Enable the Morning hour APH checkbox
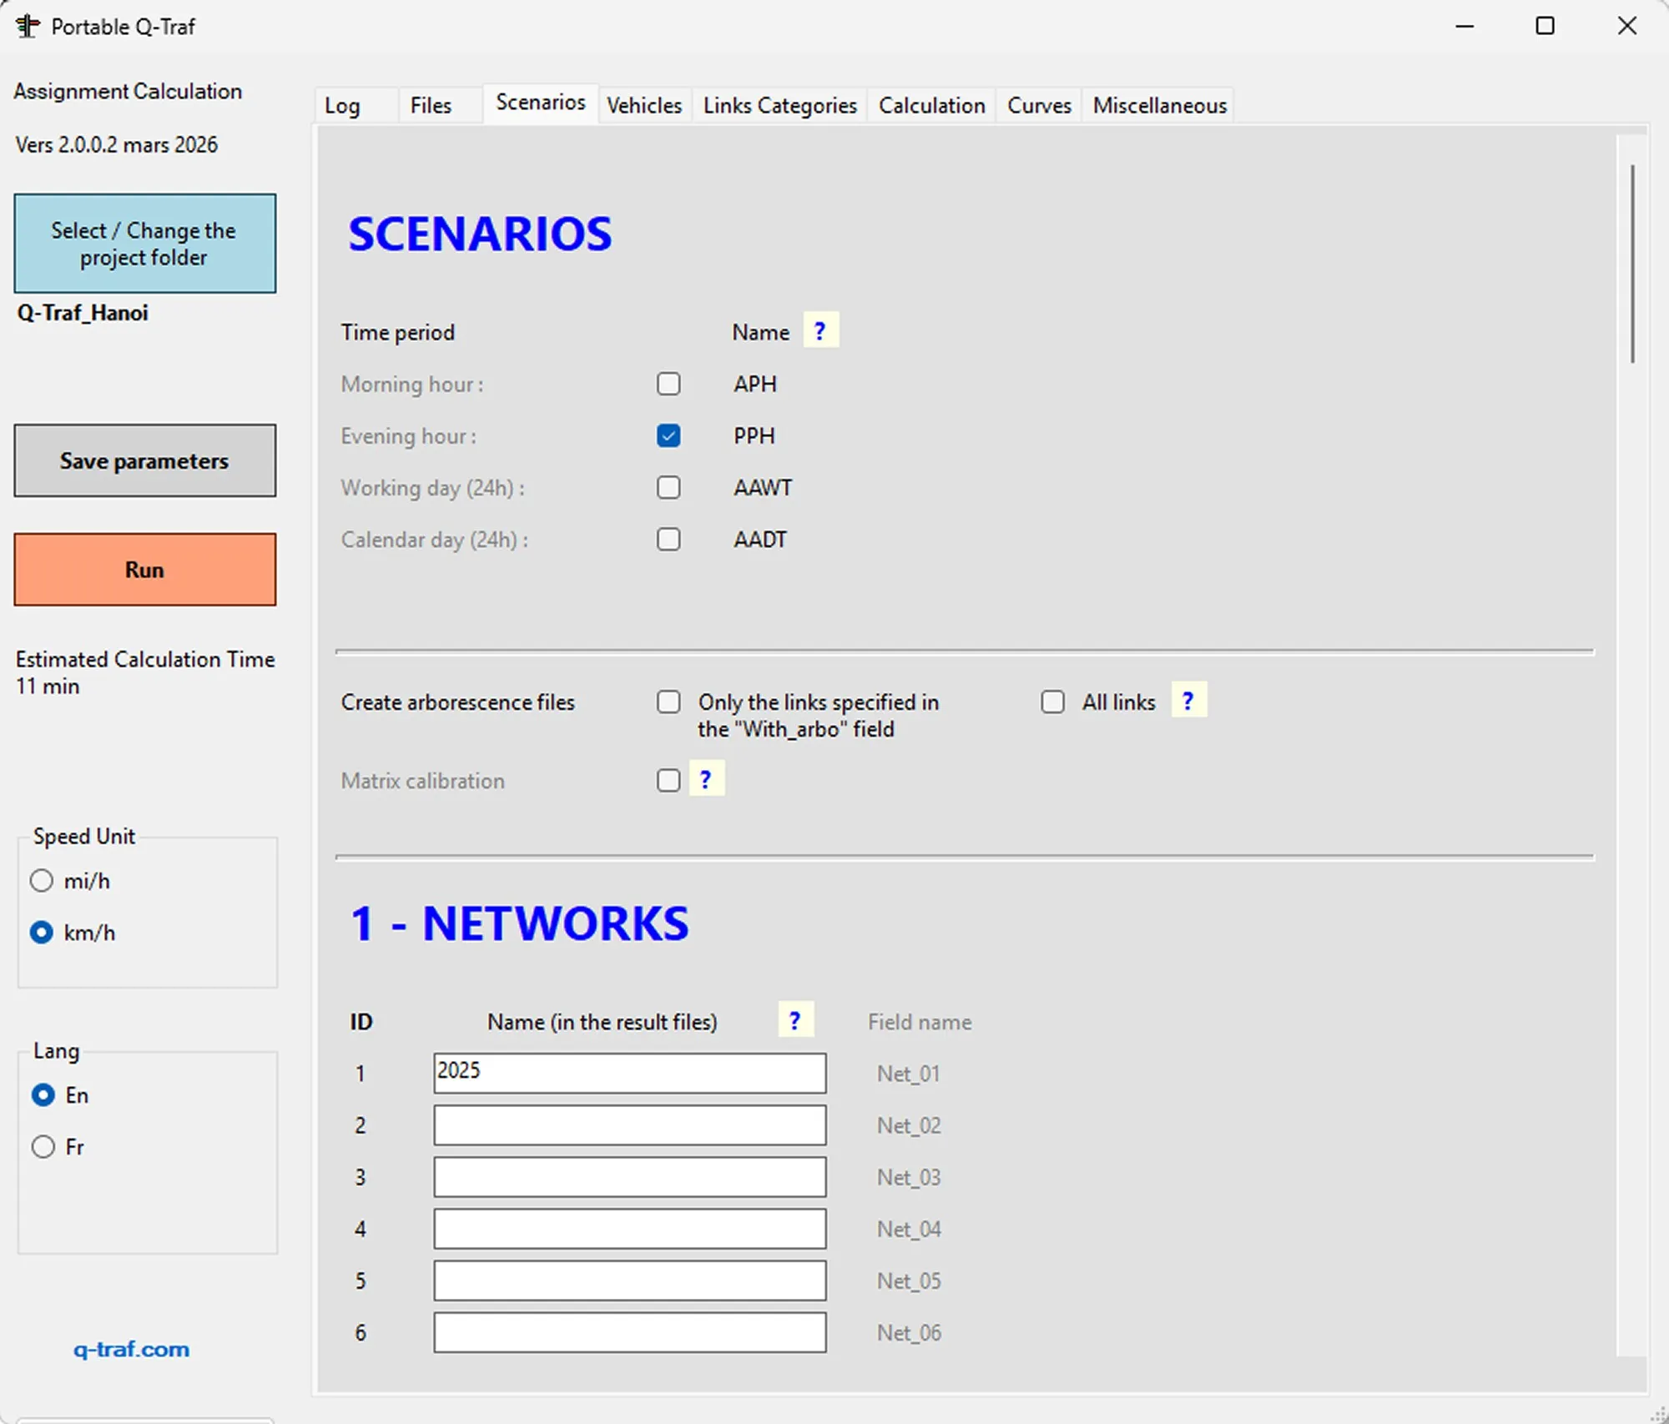This screenshot has height=1424, width=1669. click(x=668, y=384)
